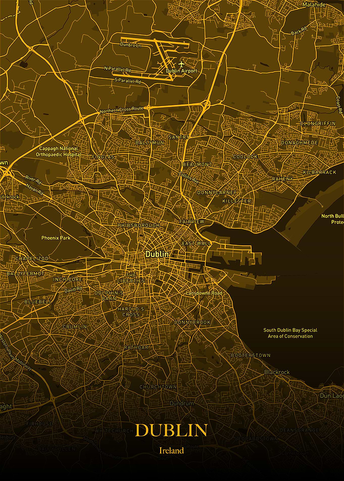
Task: Select the large 'DUBLIN' poster title
Action: point(171,430)
